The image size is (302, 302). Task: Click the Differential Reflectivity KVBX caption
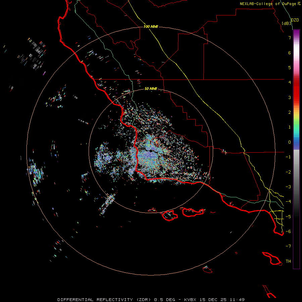151,300
